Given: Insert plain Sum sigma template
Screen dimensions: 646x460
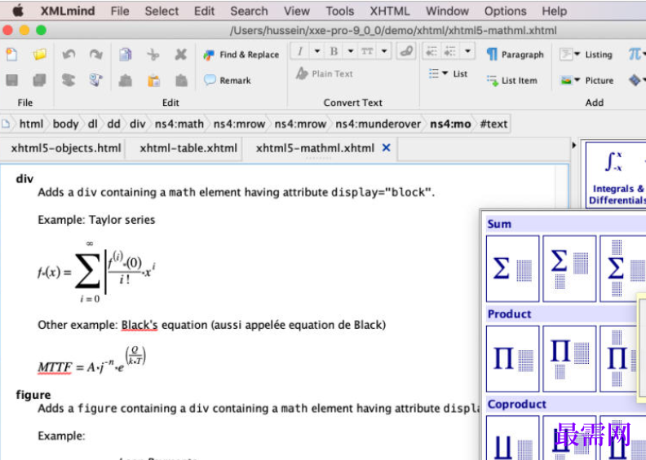Looking at the screenshot, I should pyautogui.click(x=512, y=269).
